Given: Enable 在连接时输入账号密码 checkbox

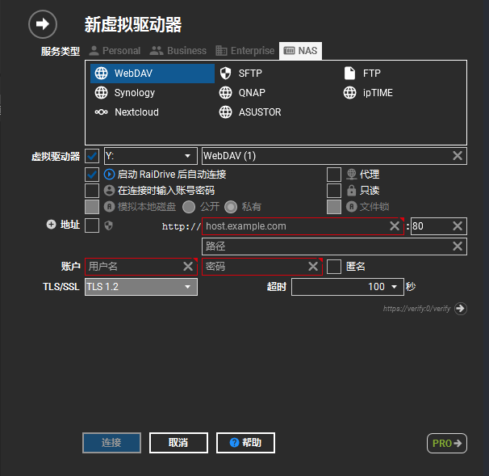Looking at the screenshot, I should click(92, 191).
